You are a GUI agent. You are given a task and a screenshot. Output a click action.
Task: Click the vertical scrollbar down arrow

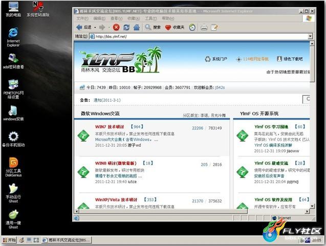tap(312, 206)
